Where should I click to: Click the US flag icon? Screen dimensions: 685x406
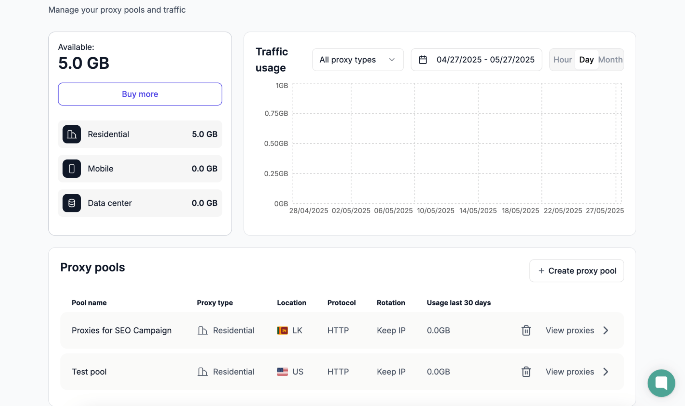point(282,371)
